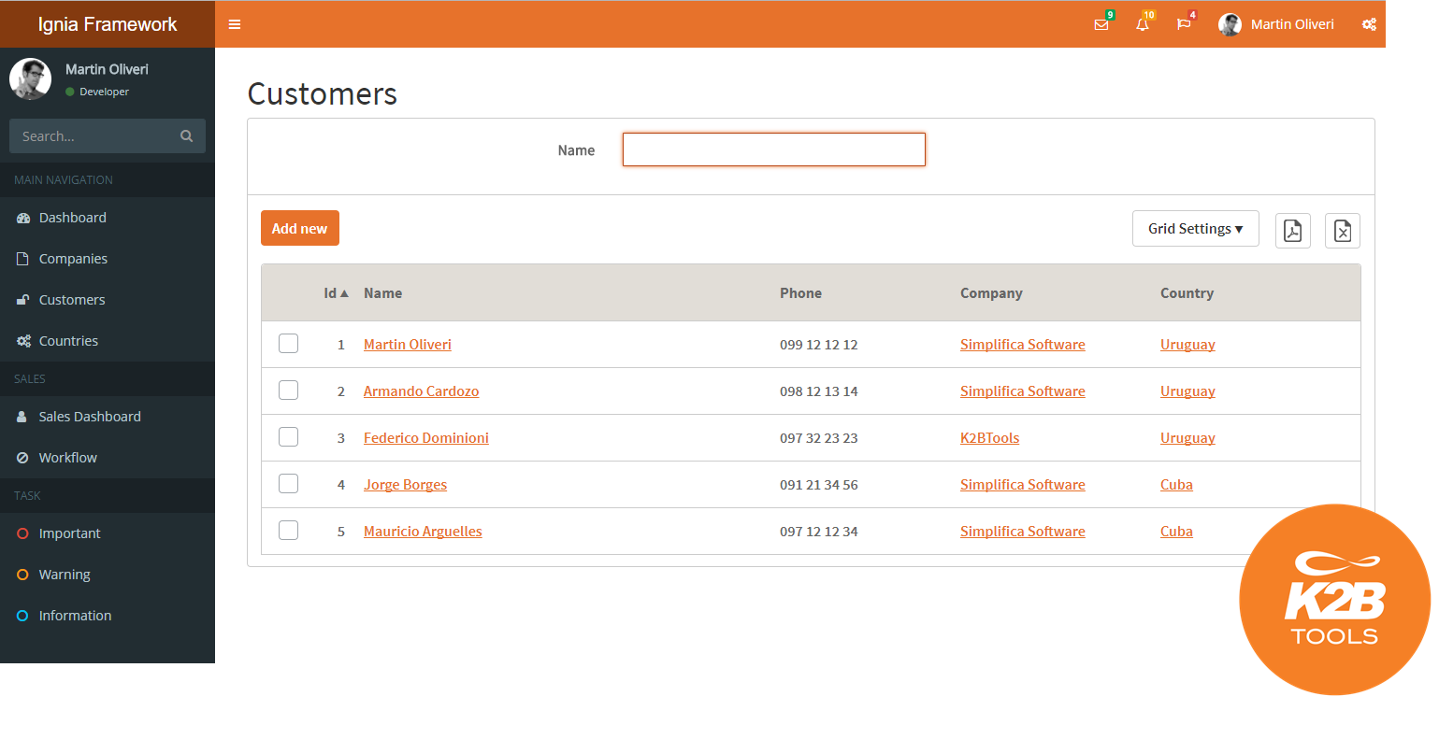
Task: Focus the Name filter input field
Action: (773, 149)
